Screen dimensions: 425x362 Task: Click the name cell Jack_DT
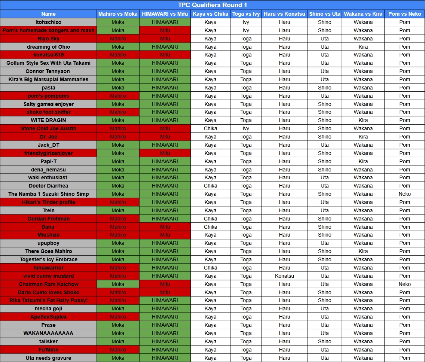49,145
